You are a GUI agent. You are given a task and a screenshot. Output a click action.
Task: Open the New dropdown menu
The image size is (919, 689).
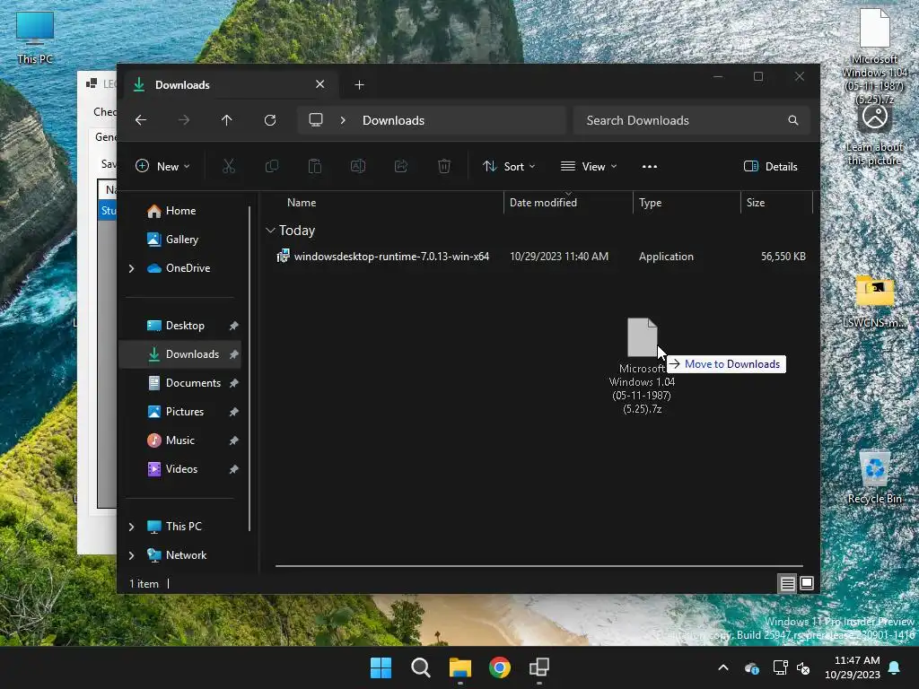tap(162, 166)
